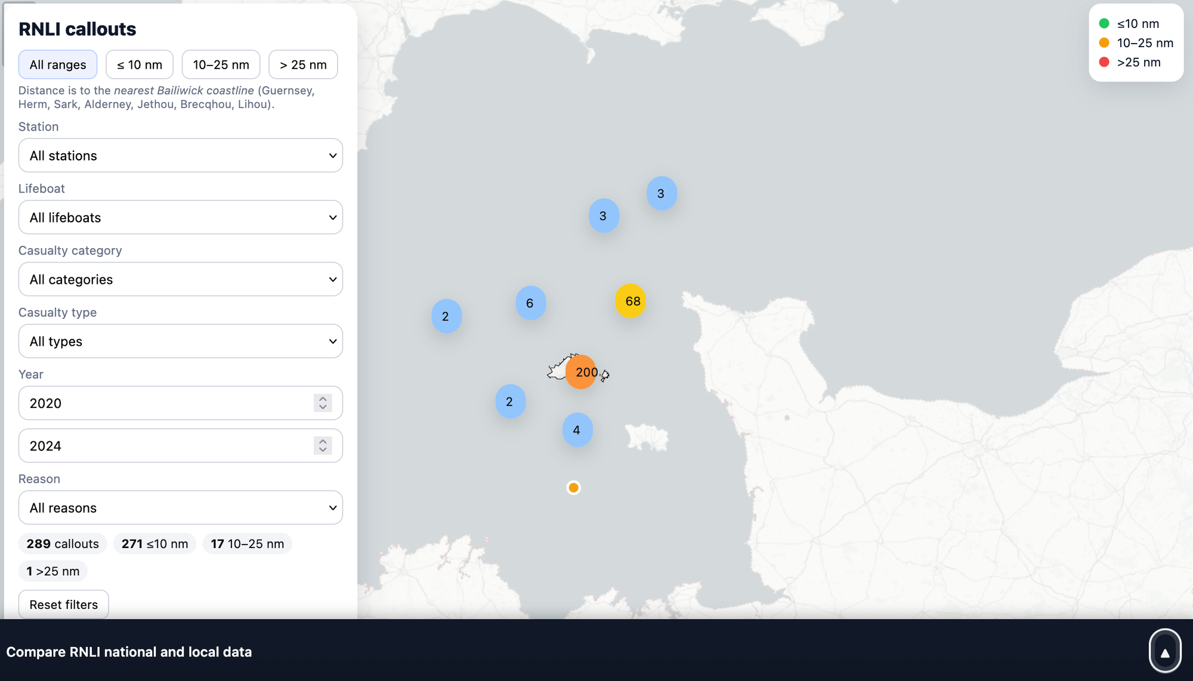Click the blue 6 cluster marker

click(530, 303)
